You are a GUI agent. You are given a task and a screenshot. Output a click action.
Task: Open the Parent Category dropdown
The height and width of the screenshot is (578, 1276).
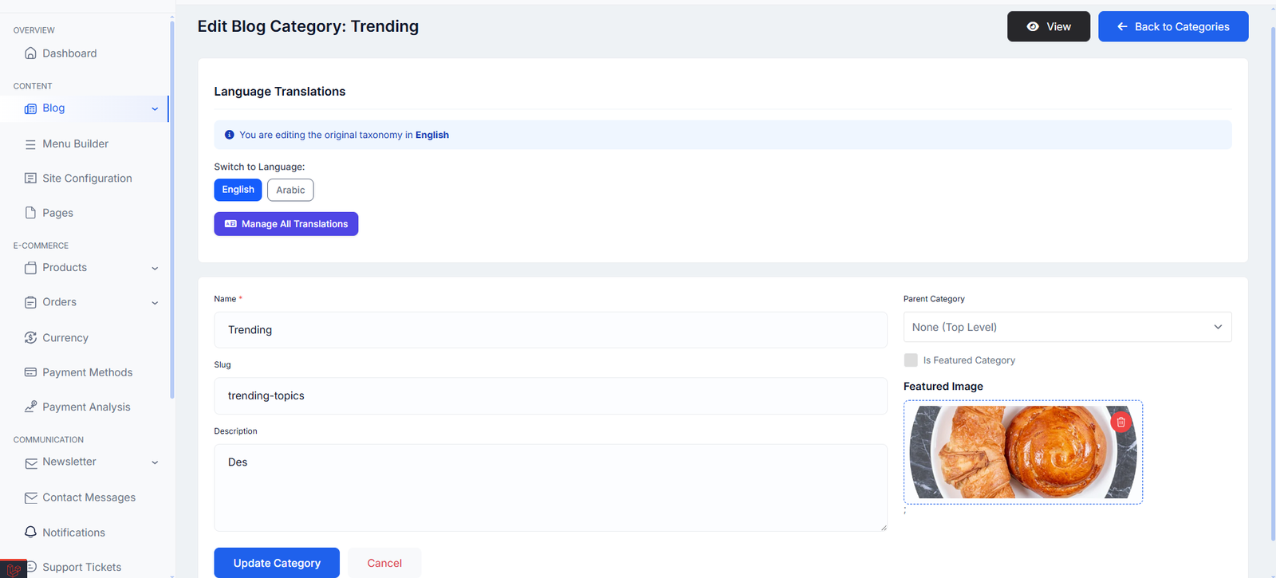1067,327
